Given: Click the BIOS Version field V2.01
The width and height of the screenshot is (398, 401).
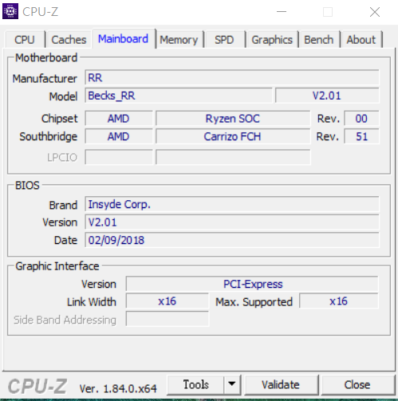Looking at the screenshot, I should click(x=232, y=222).
